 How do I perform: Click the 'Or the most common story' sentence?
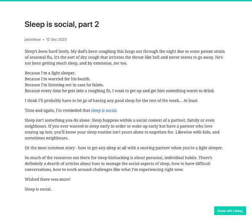click(124, 148)
